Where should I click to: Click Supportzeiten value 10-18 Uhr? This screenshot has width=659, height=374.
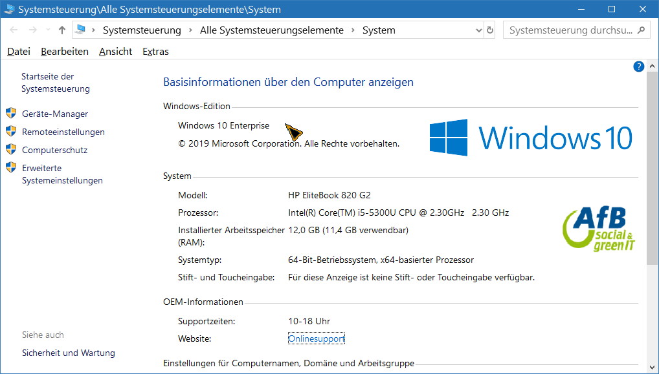[x=309, y=322]
